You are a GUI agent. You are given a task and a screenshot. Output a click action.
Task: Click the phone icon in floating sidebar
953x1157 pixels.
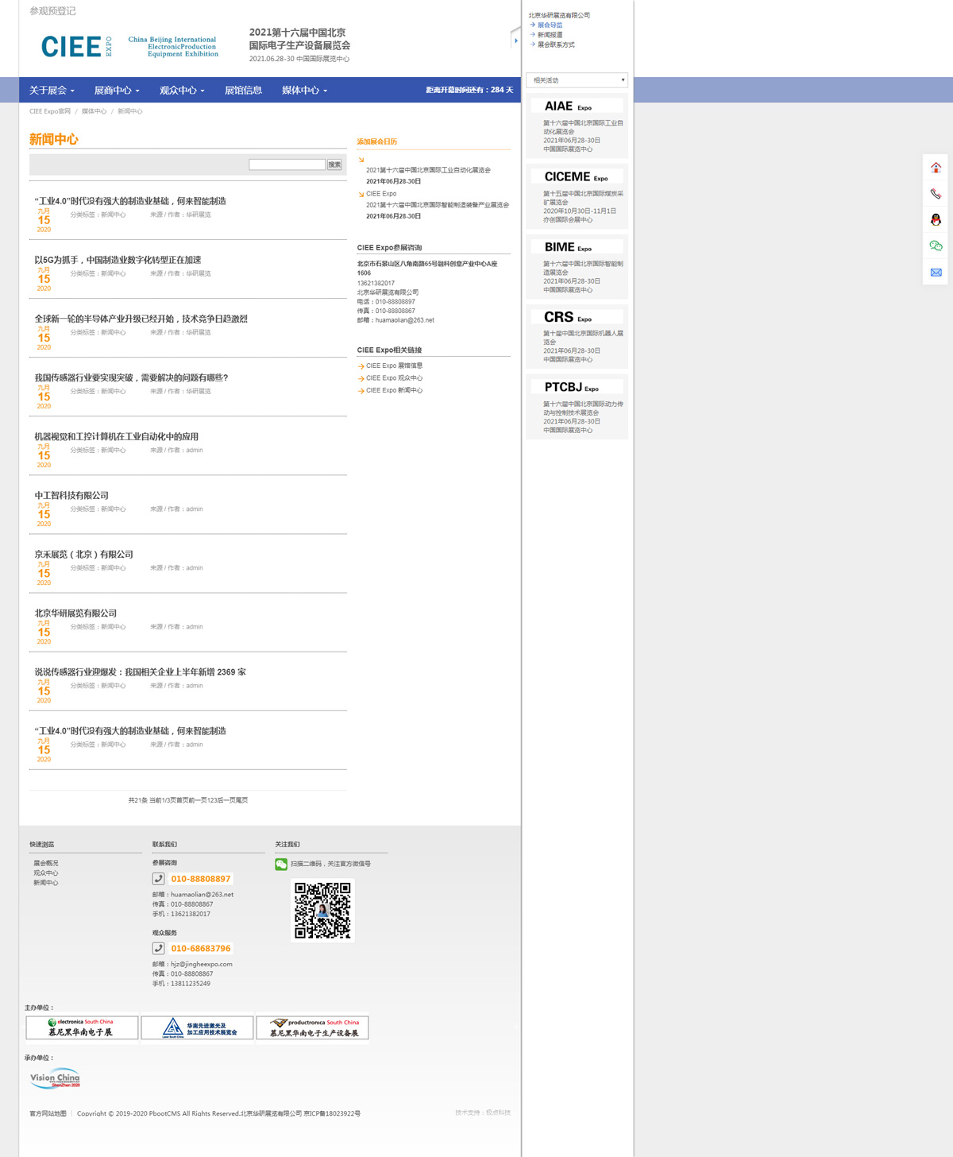[x=936, y=194]
